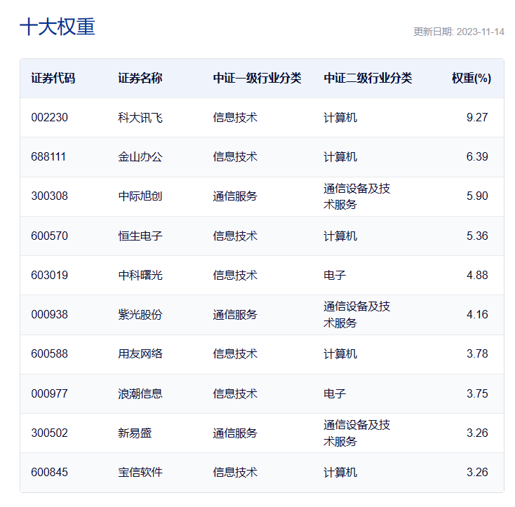The width and height of the screenshot is (515, 507).
Task: Click the 中证一级行业分类 column header
Action: click(x=257, y=78)
